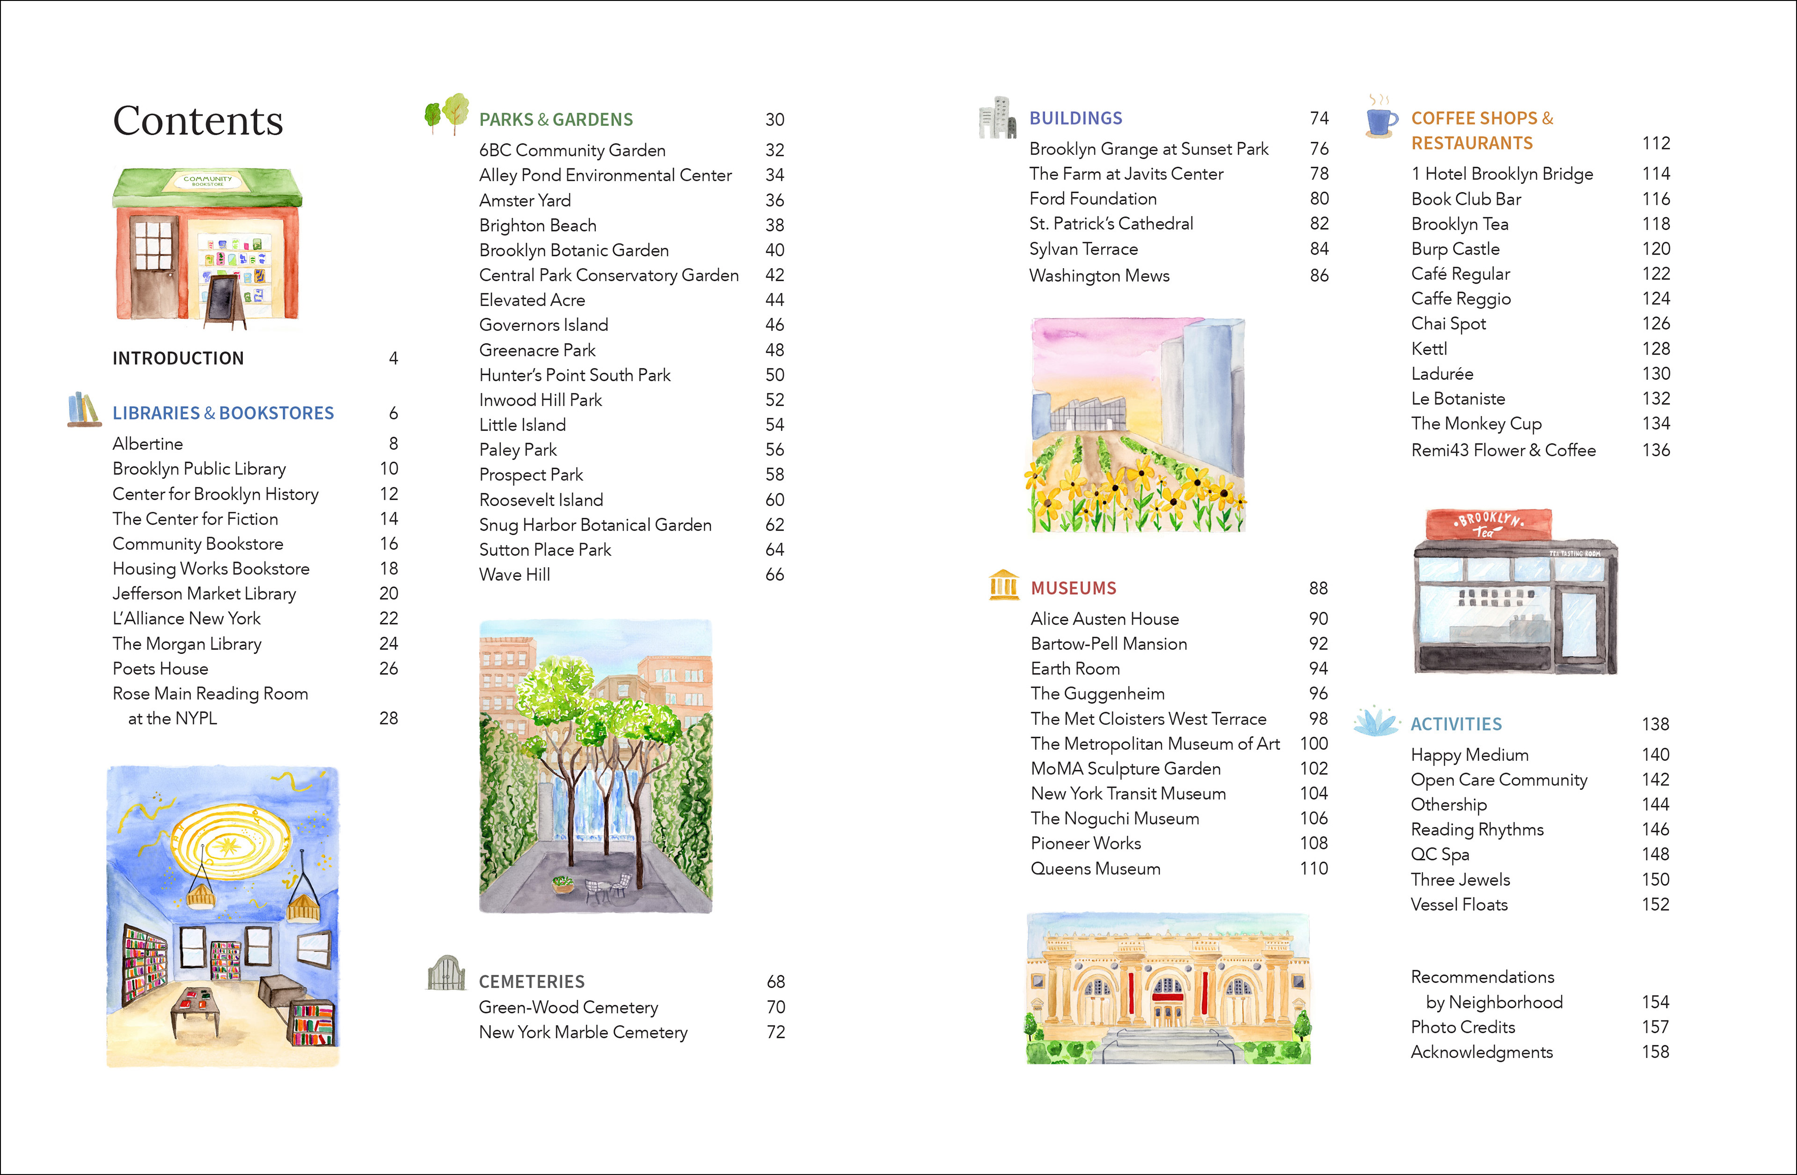Open the Jefferson Market Library entry
This screenshot has width=1797, height=1175.
(204, 593)
